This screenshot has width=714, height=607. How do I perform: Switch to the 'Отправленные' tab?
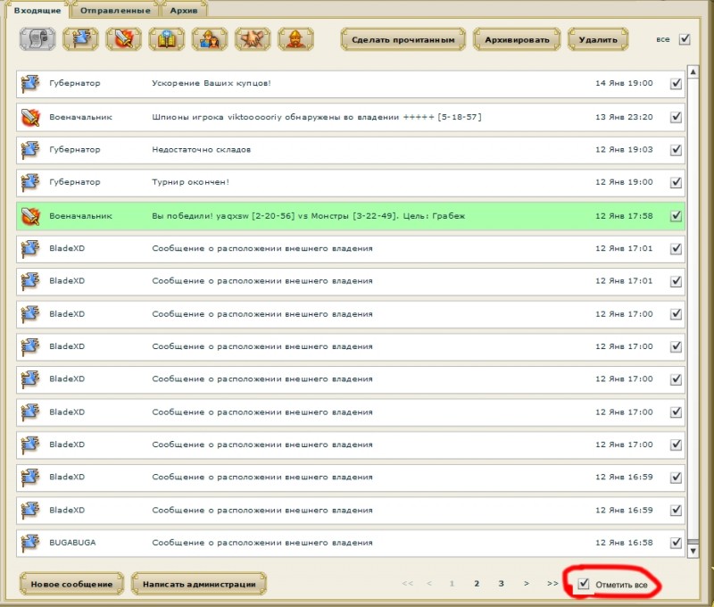[115, 10]
